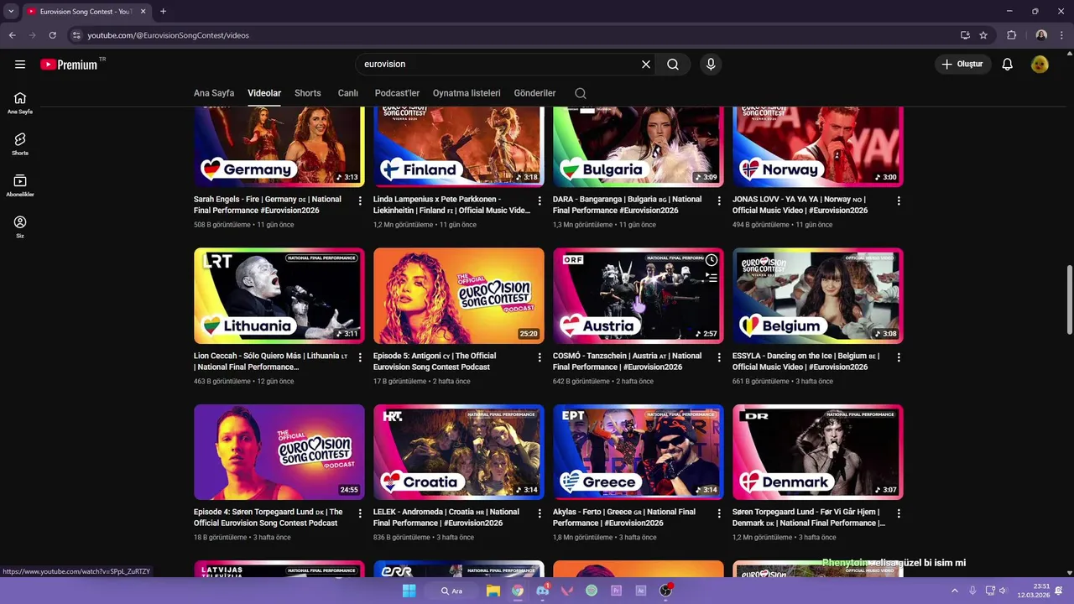Open Ana Sayfa in the sidebar
The image size is (1074, 604).
[20, 103]
